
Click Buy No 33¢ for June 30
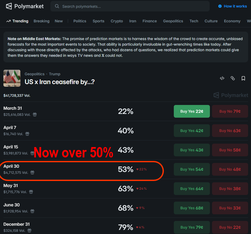230,208
